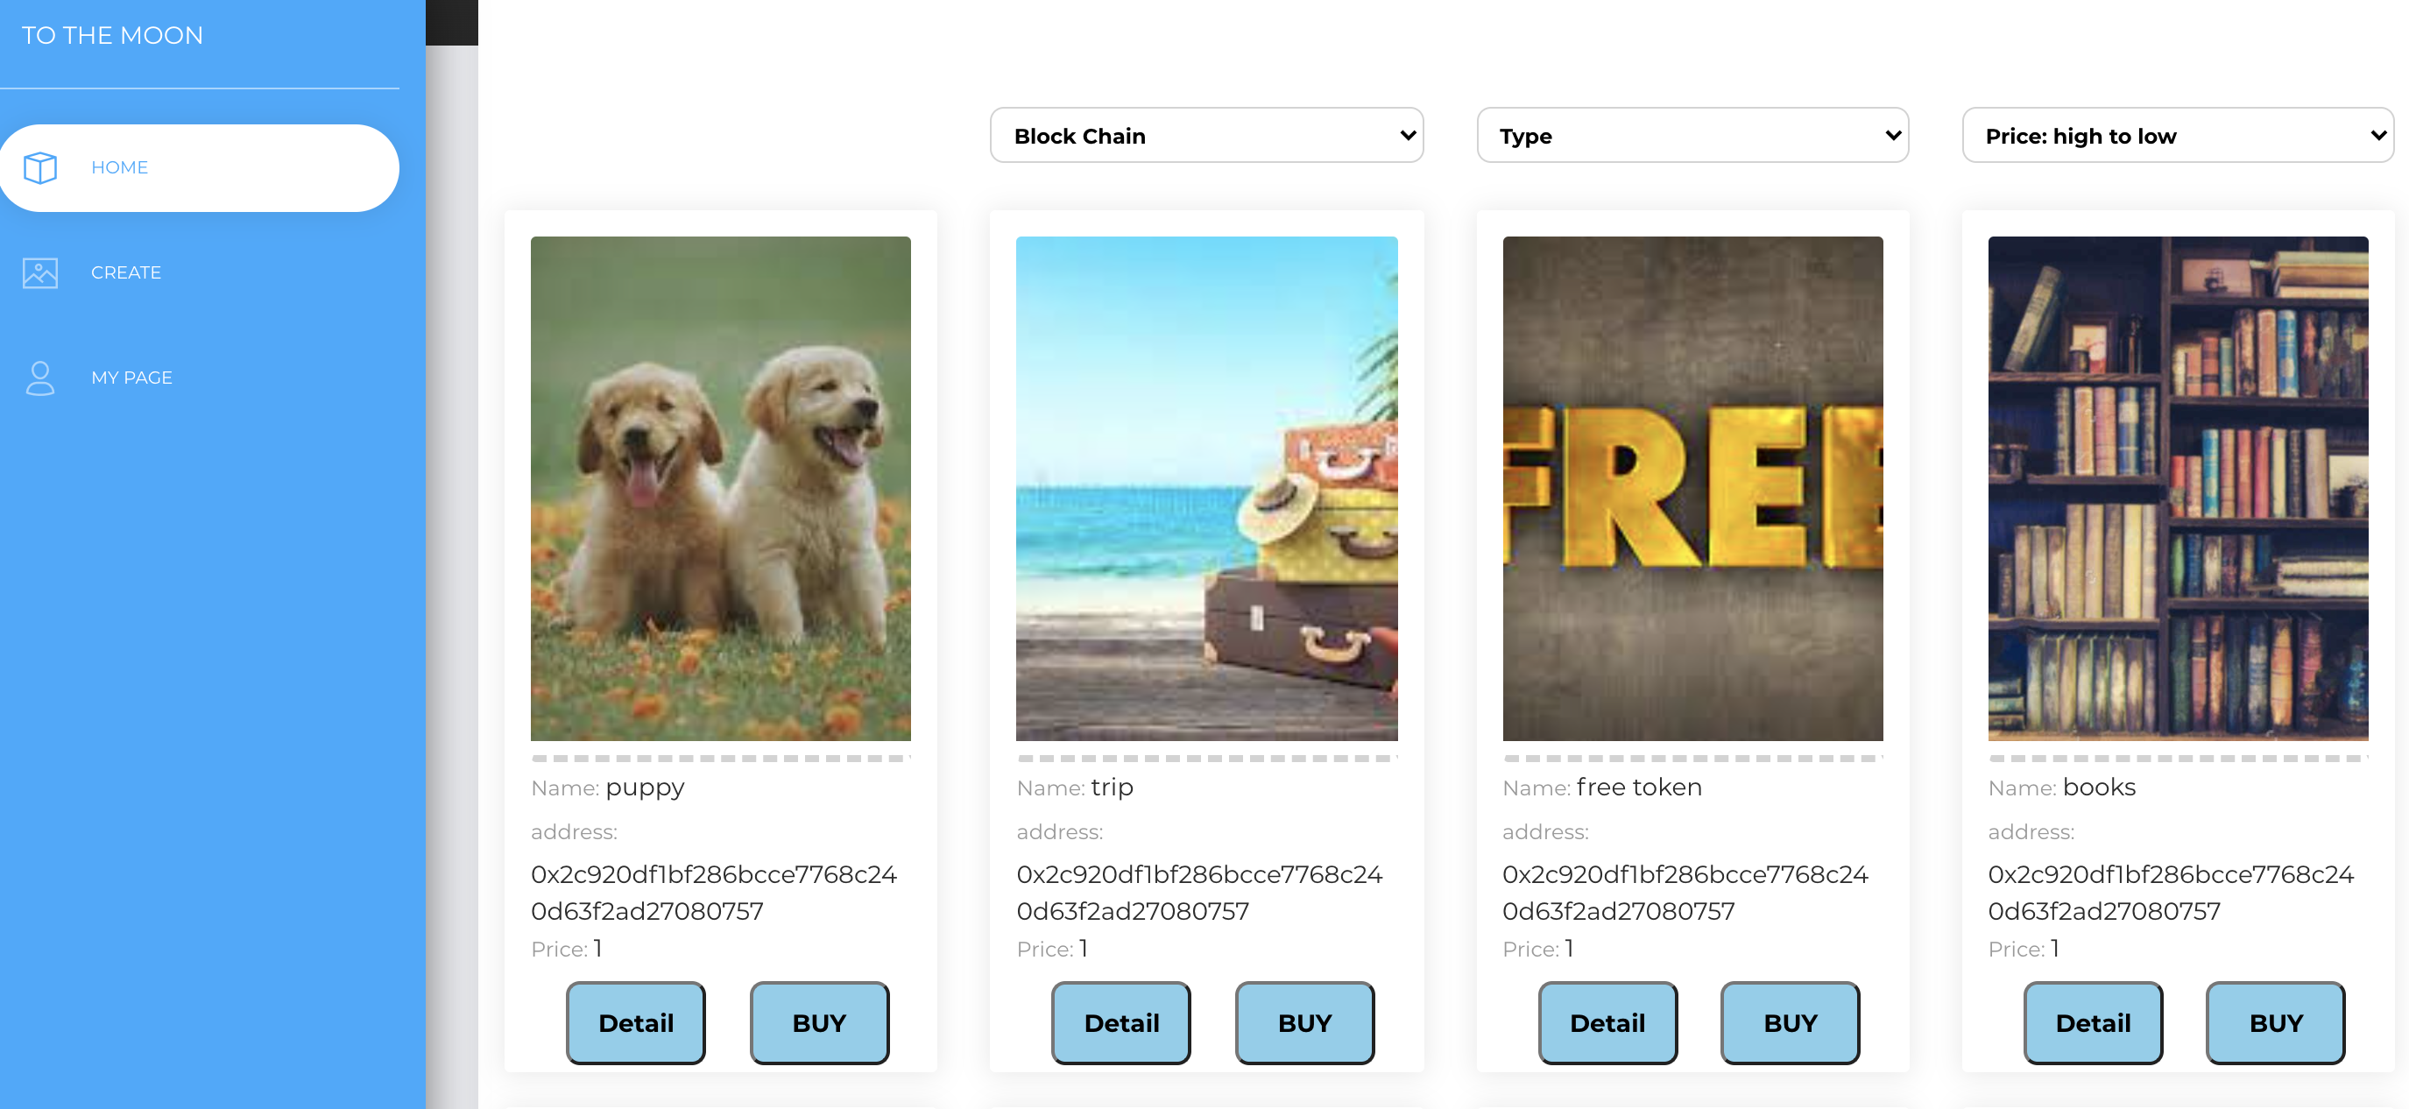
Task: Buy the trip item
Action: coord(1304,1022)
